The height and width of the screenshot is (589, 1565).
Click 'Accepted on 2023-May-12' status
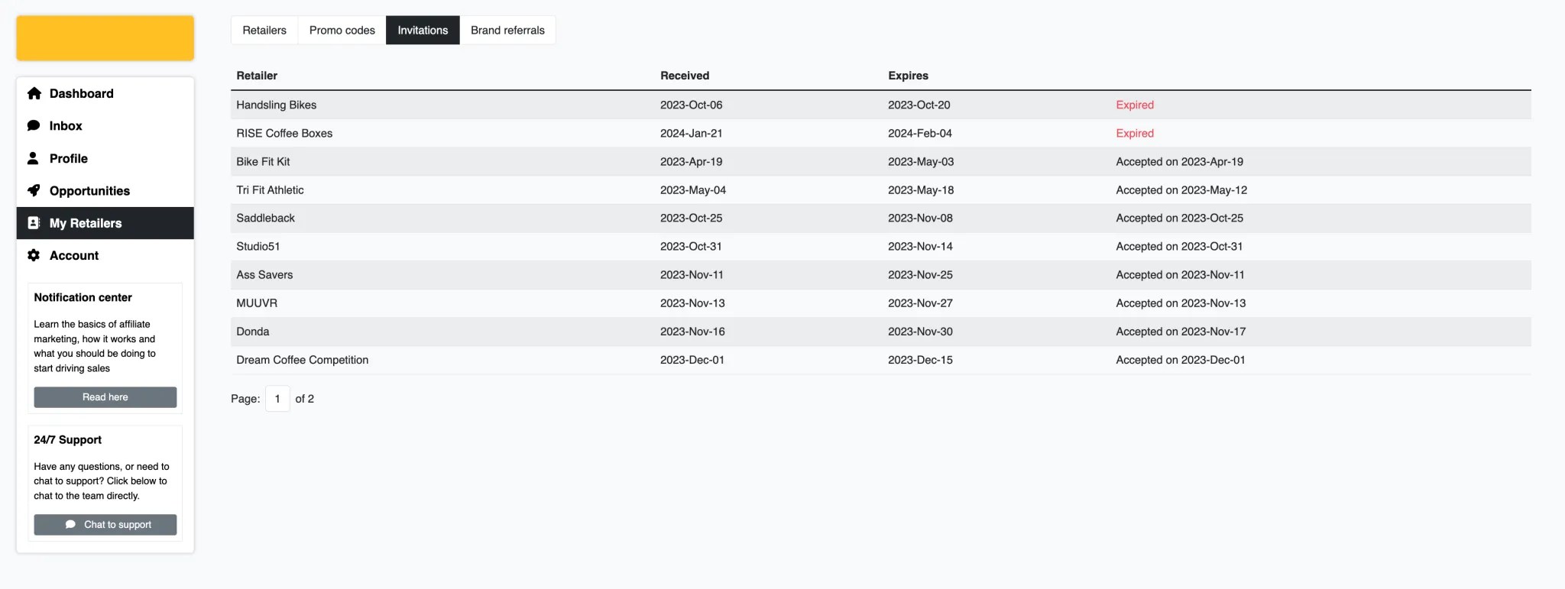[1181, 189]
